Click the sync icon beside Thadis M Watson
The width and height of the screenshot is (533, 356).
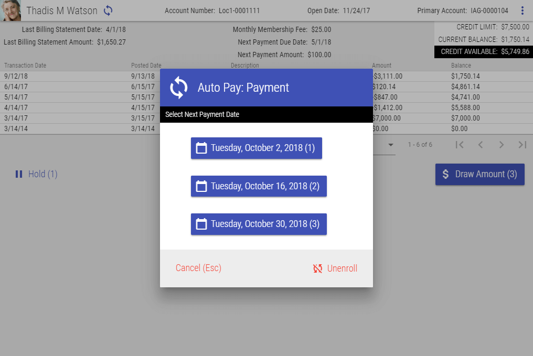tap(108, 10)
